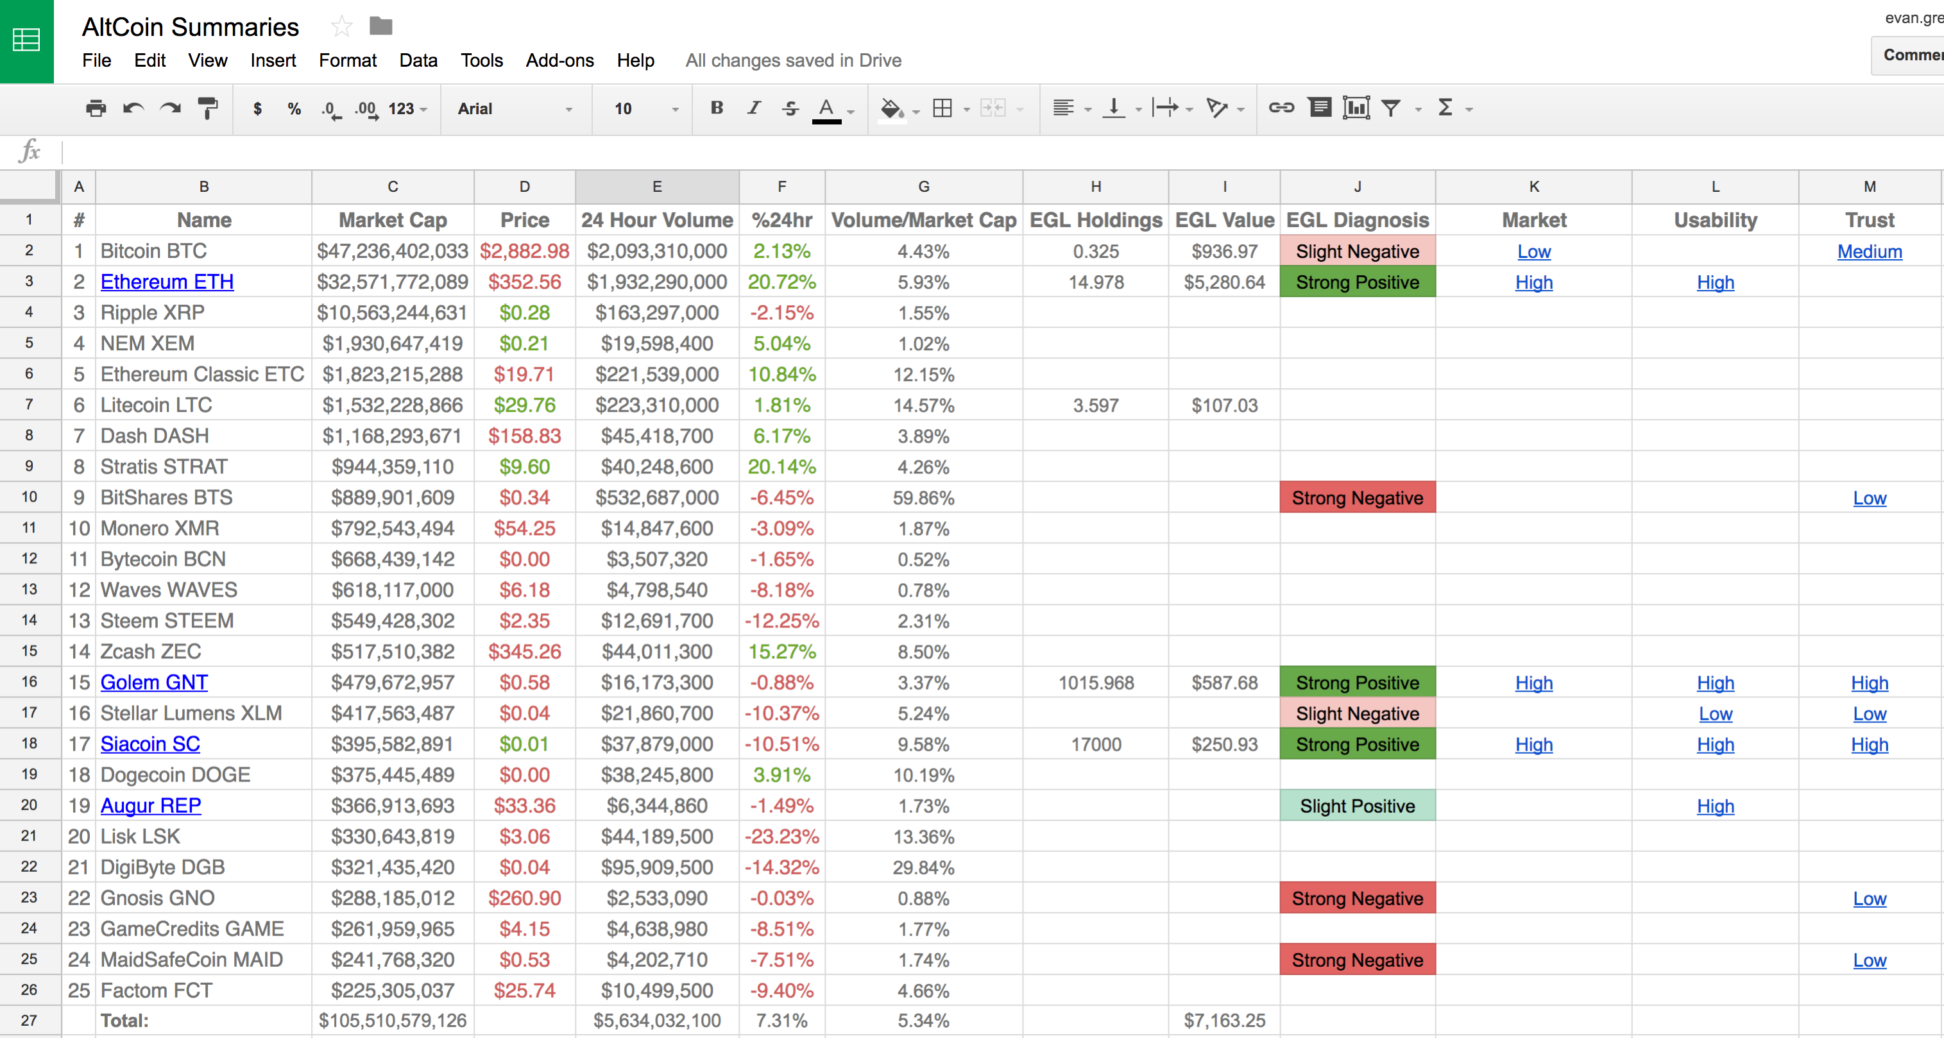Click the Print icon in toolbar
The image size is (1944, 1038).
click(96, 108)
